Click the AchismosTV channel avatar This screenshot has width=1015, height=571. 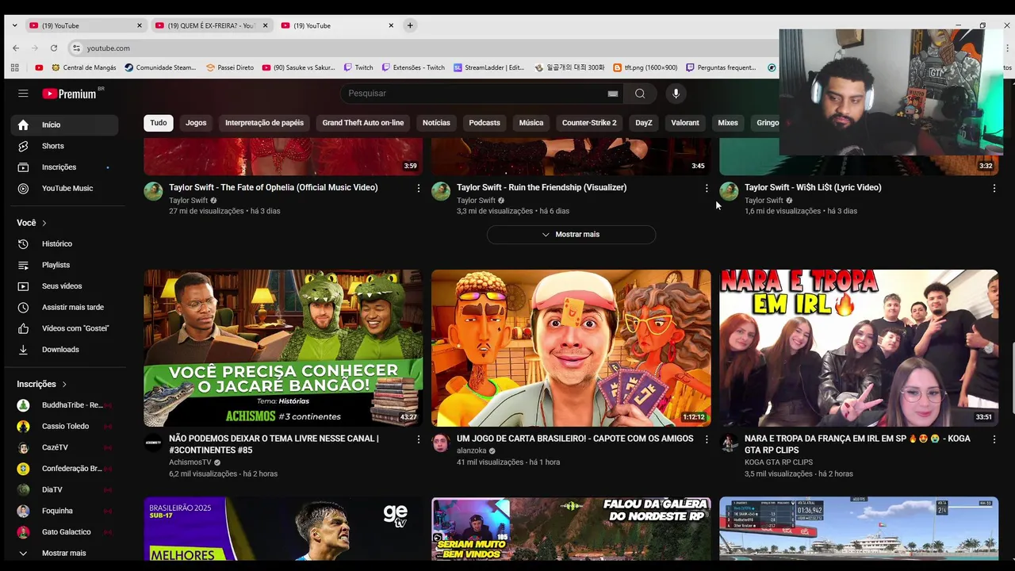[153, 443]
